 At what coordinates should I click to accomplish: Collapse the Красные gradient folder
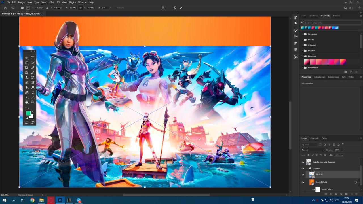[x=302, y=56]
